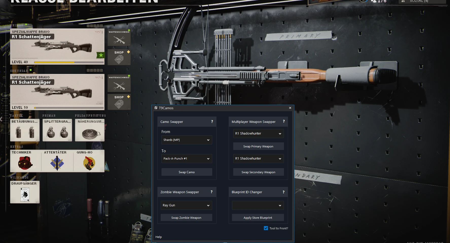
Task: Open the Draufgänger wildcard card
Action: [25, 192]
